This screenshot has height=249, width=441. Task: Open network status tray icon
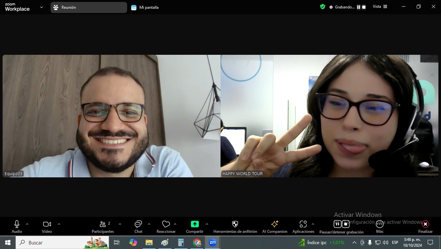pyautogui.click(x=378, y=243)
